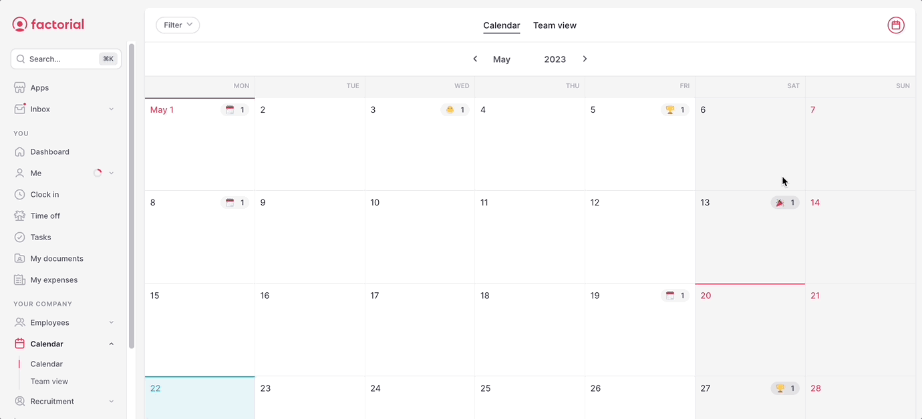Click the calendar icon at top right
This screenshot has width=922, height=419.
pyautogui.click(x=896, y=25)
